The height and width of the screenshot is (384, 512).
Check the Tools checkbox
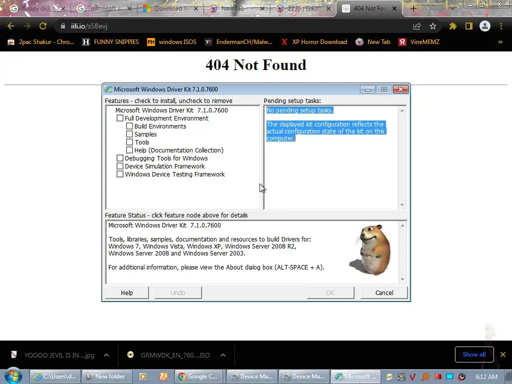click(x=129, y=142)
